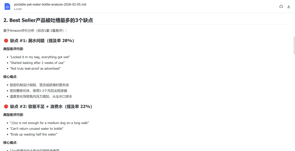Click quote "12oz is not enough for a medium dog"
This screenshot has width=295, height=151.
click(49, 123)
